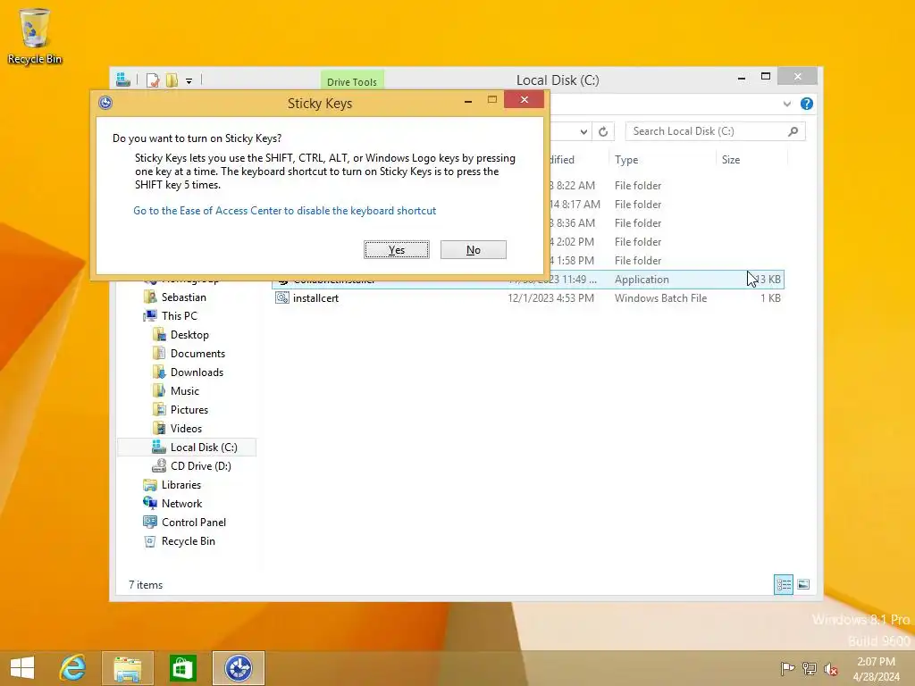
Task: Open Explorer Help icon
Action: pos(807,104)
